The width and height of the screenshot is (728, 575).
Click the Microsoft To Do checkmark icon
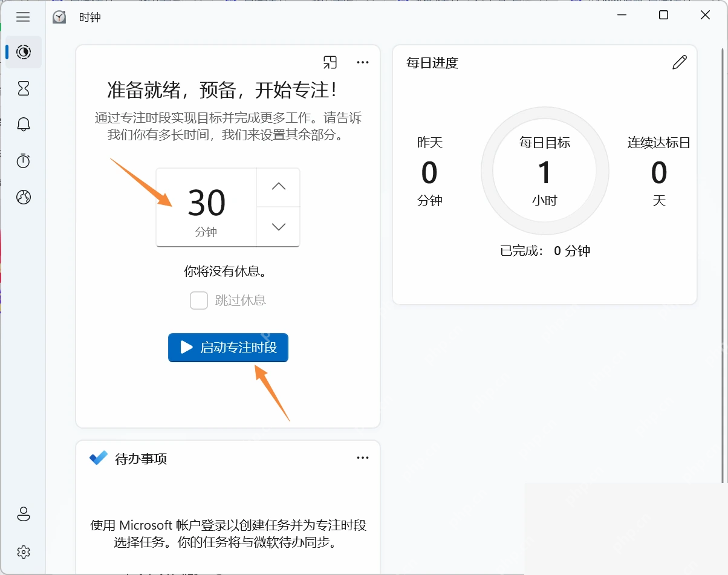98,458
